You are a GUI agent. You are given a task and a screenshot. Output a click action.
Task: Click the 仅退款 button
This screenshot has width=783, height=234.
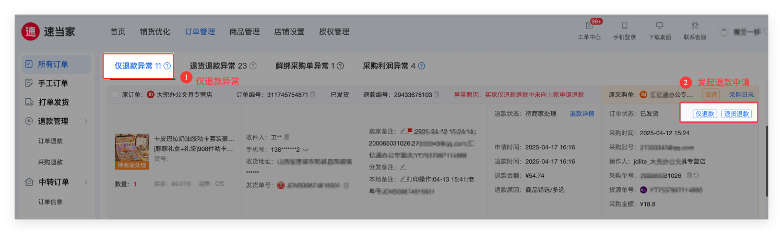pos(705,114)
